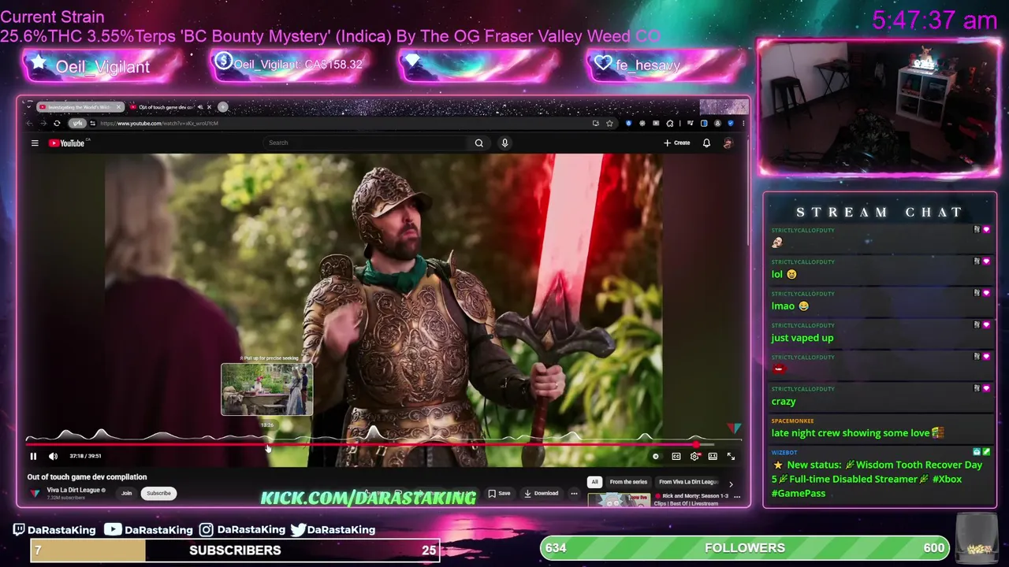Click the Oeil_Vigilant star badge panel

pos(102,66)
